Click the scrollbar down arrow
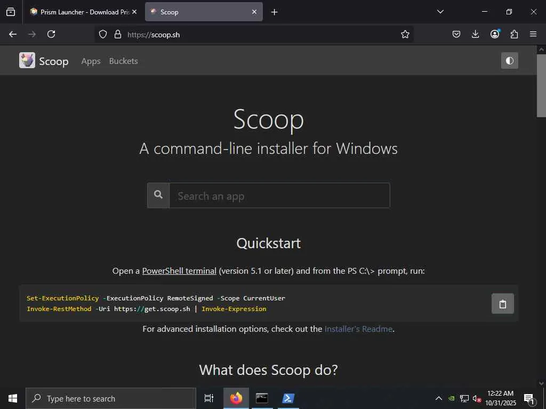Viewport: 546px width, 409px height. tap(541, 383)
